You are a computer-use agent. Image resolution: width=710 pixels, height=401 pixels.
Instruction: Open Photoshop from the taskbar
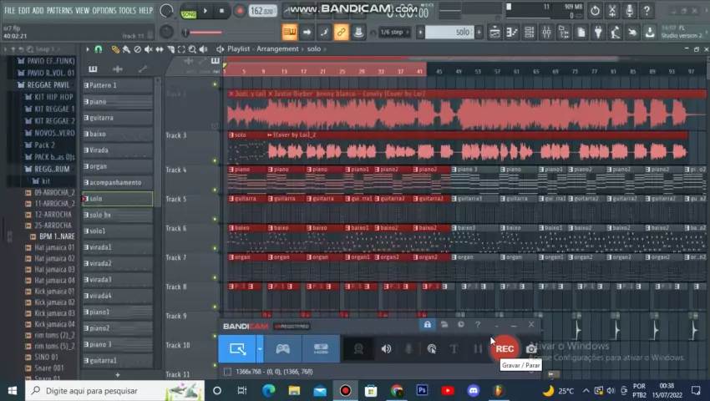pos(422,390)
